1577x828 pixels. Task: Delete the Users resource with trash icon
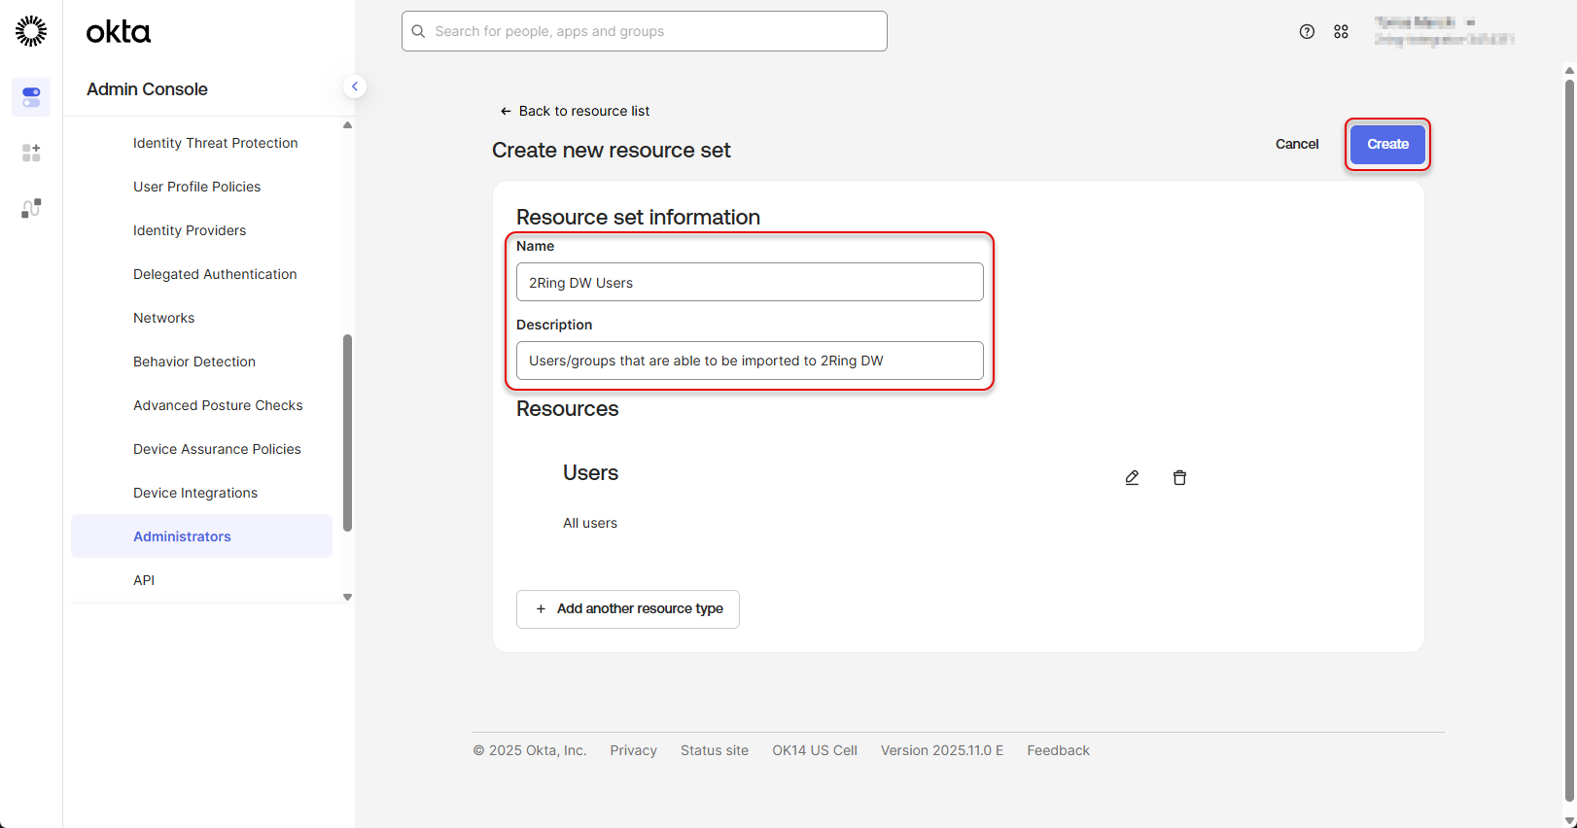[1179, 477]
